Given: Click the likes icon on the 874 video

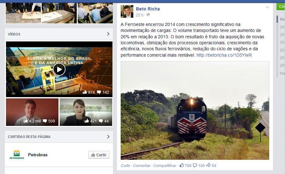Looking at the screenshot, I should [85, 92].
